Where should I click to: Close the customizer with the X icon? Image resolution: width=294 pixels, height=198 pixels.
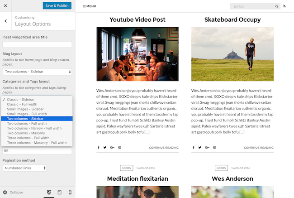click(5, 5)
